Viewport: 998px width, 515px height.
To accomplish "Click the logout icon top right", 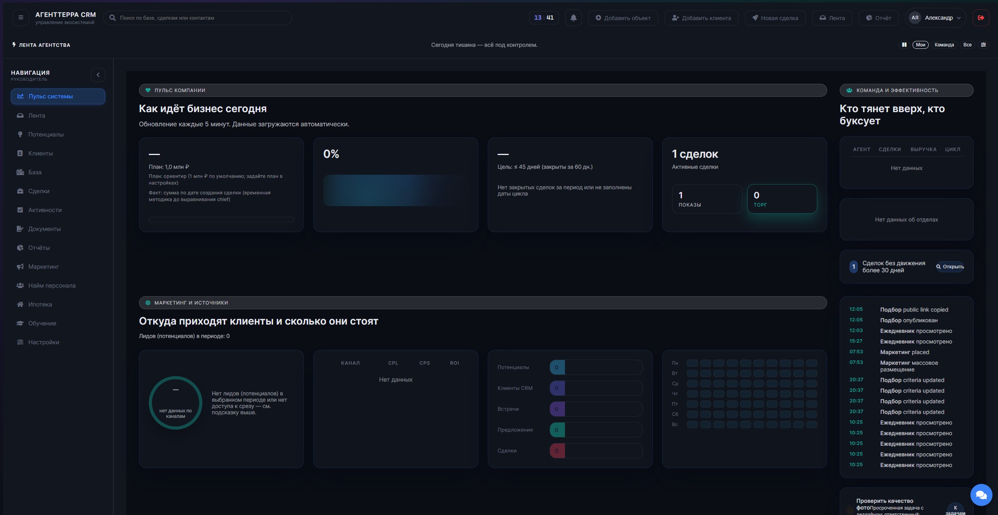I will pos(981,17).
